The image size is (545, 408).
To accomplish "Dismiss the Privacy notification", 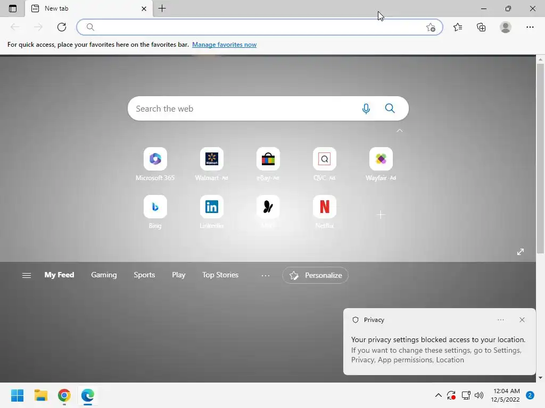I will coord(522,320).
